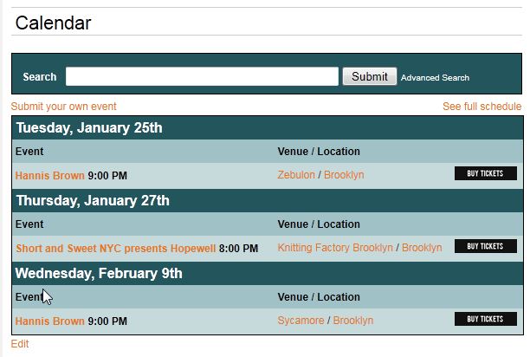Open the Zebulon venue link
This screenshot has width=530, height=357.
(296, 175)
